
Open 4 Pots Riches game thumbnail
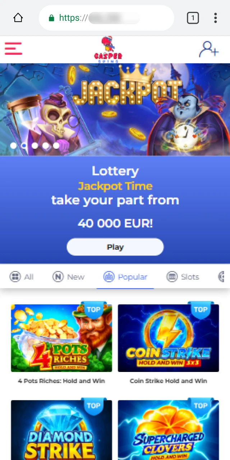pos(61,338)
